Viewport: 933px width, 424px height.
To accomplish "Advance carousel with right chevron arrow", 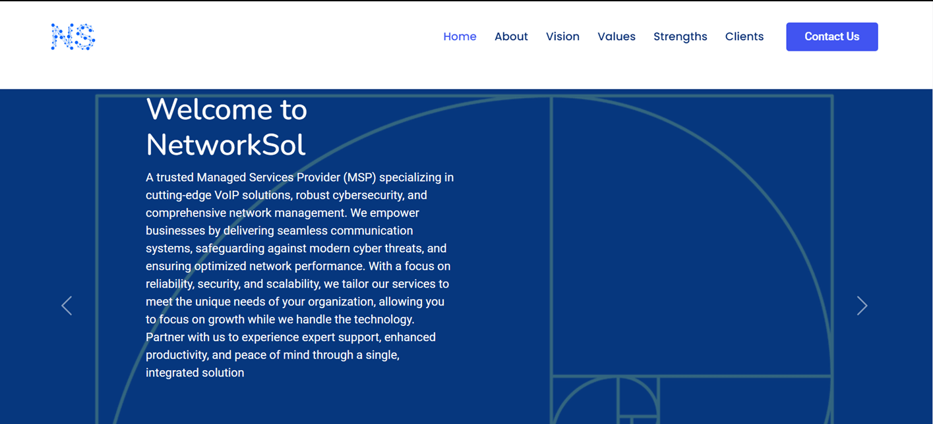I will [x=862, y=305].
